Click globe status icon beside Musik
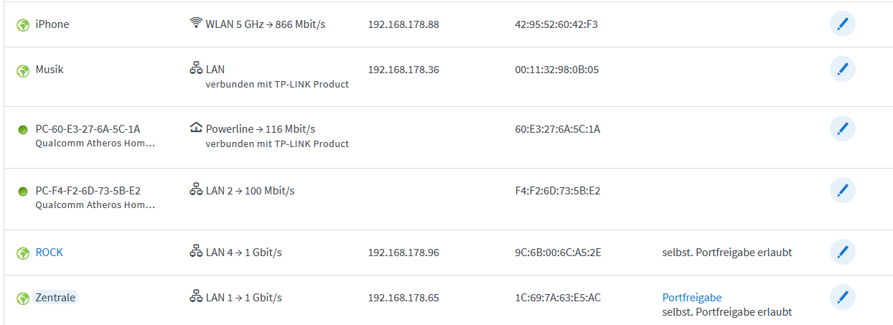Screen dimensions: 893x325 pos(22,70)
